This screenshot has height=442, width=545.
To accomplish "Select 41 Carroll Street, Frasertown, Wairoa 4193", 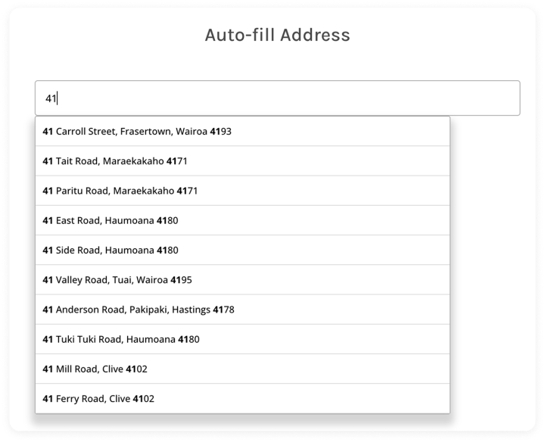I will coord(243,132).
